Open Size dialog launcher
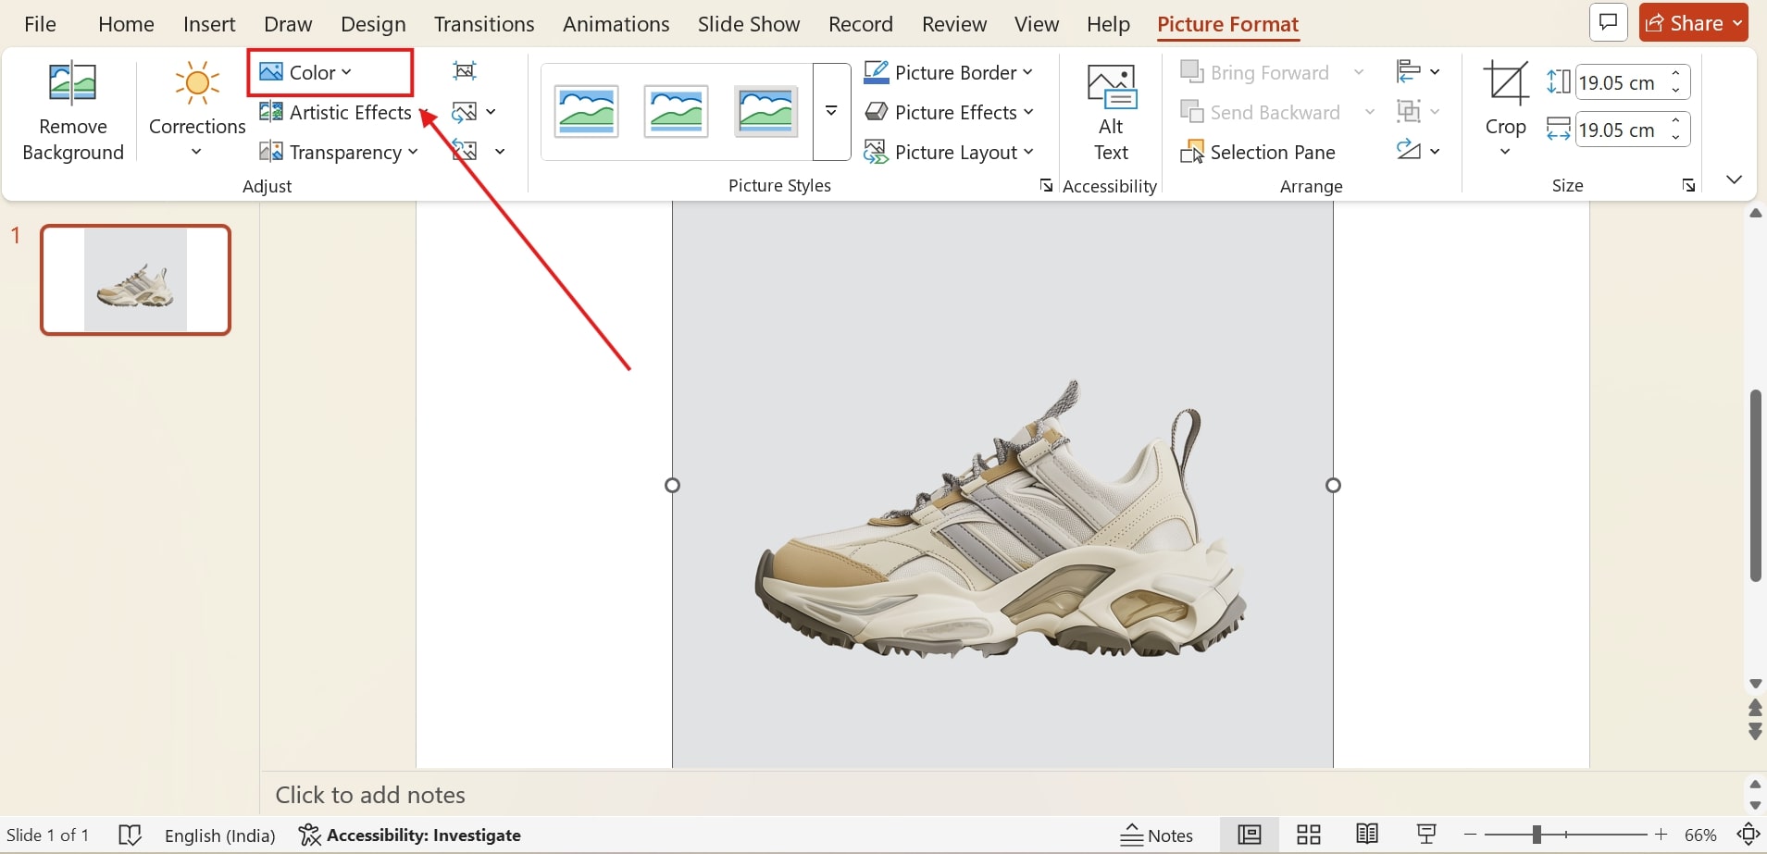The image size is (1767, 854). coord(1689,186)
